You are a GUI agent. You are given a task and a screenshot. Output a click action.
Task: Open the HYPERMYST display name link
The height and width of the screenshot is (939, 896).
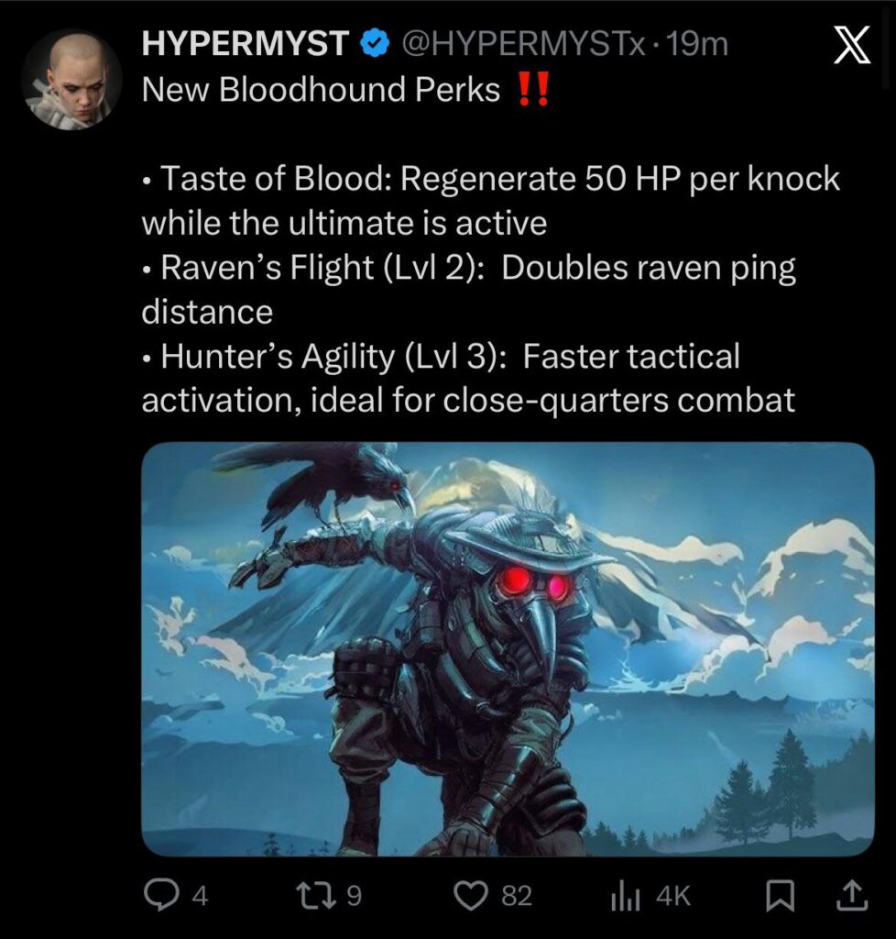point(246,44)
